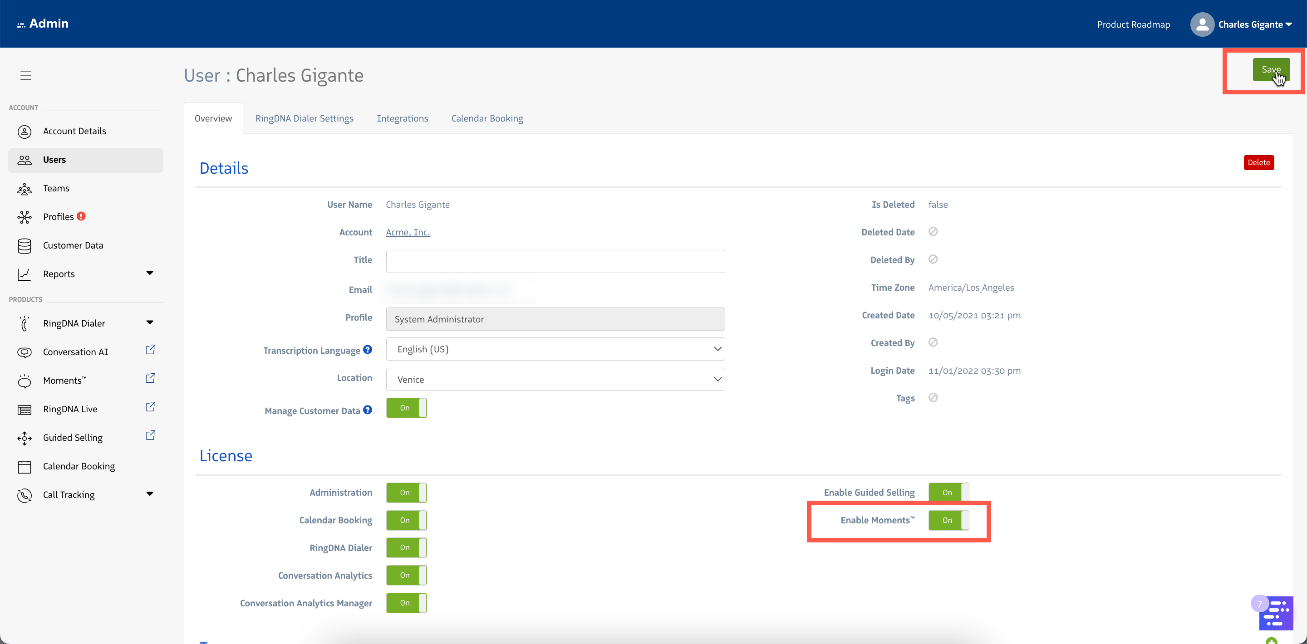Click the Calendar Booking calendar icon
The height and width of the screenshot is (644, 1307).
pos(25,467)
